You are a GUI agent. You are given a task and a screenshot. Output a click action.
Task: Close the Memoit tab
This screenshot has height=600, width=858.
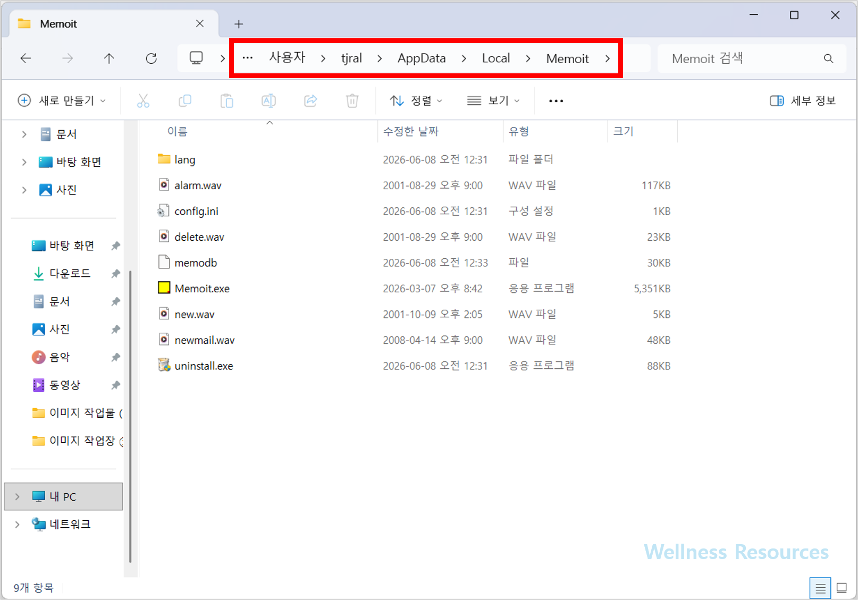tap(200, 23)
